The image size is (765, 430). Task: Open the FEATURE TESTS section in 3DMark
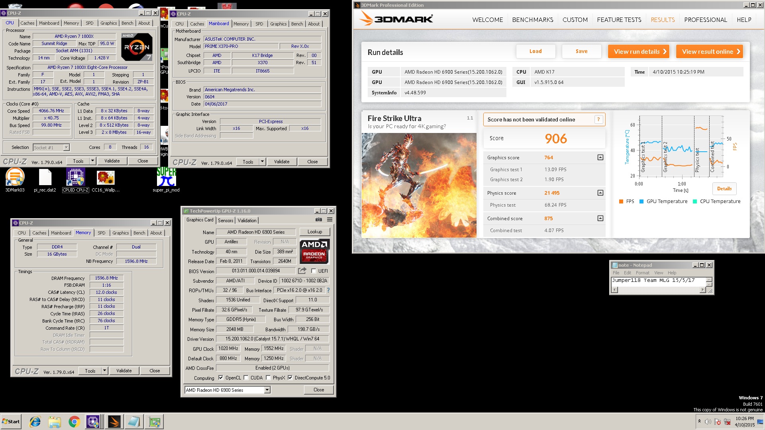[619, 20]
